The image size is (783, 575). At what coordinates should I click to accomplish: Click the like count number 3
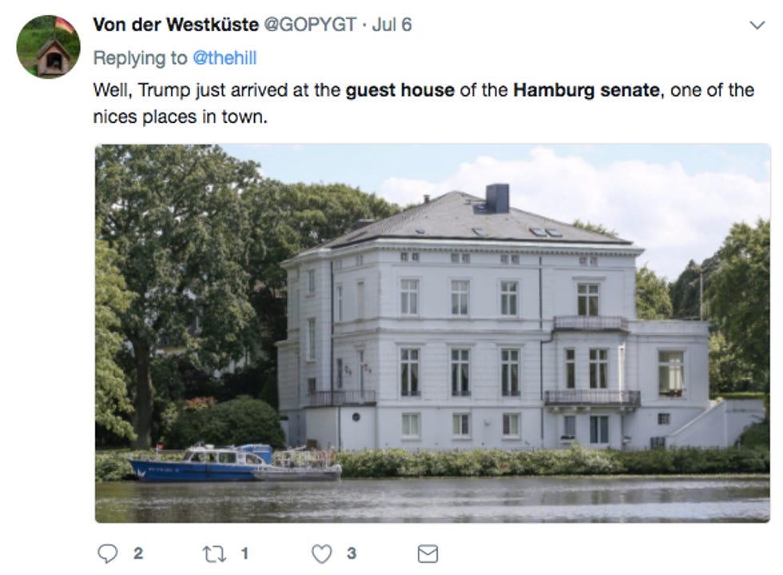coord(352,553)
